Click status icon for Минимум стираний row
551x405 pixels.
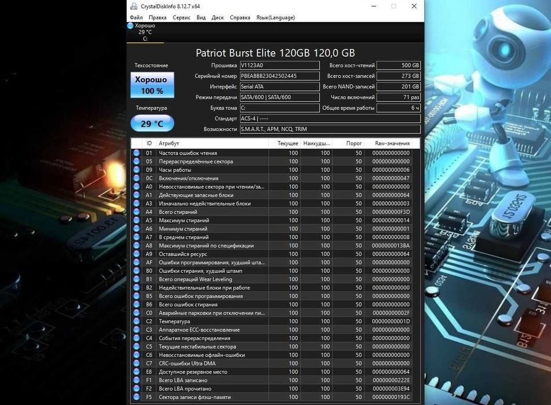tap(136, 229)
